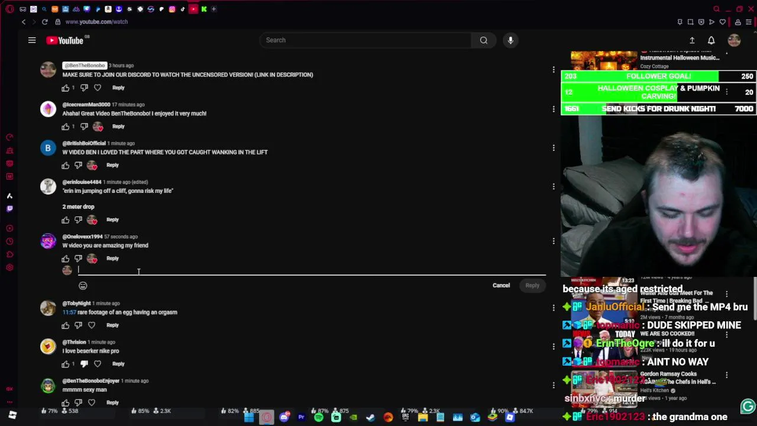Open action menu for TobyNight comment

554,308
